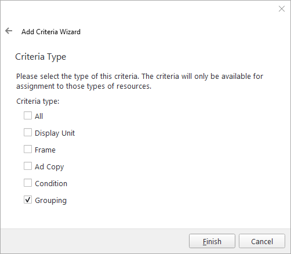This screenshot has height=254, width=291.
Task: Click the 'Criteria Type' heading
Action: [x=41, y=57]
